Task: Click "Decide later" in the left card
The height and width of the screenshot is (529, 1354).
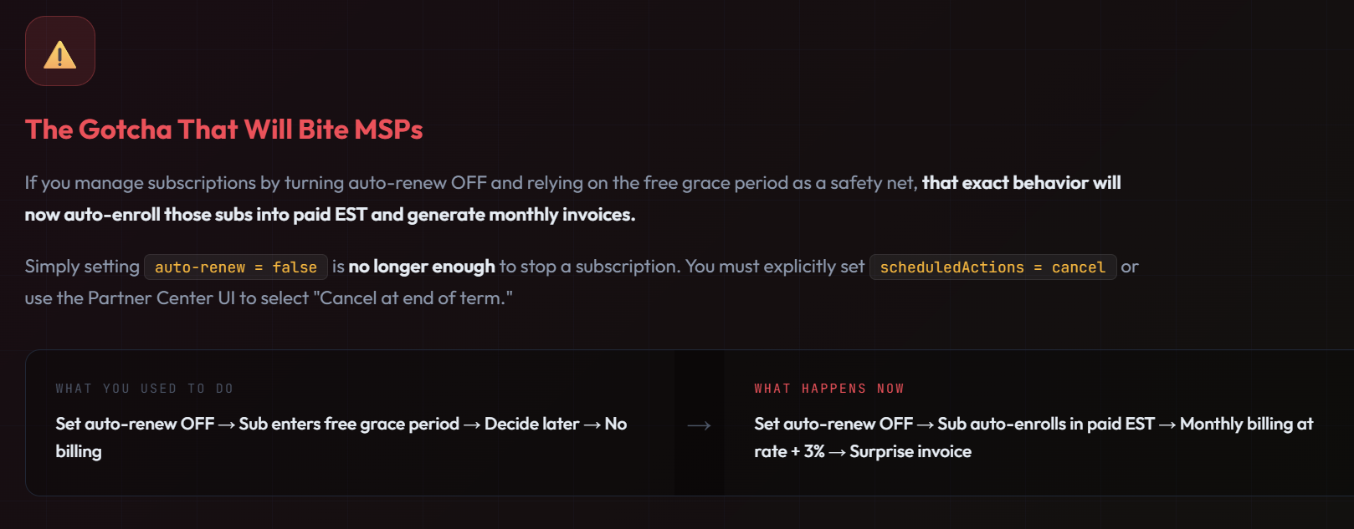Action: click(531, 424)
